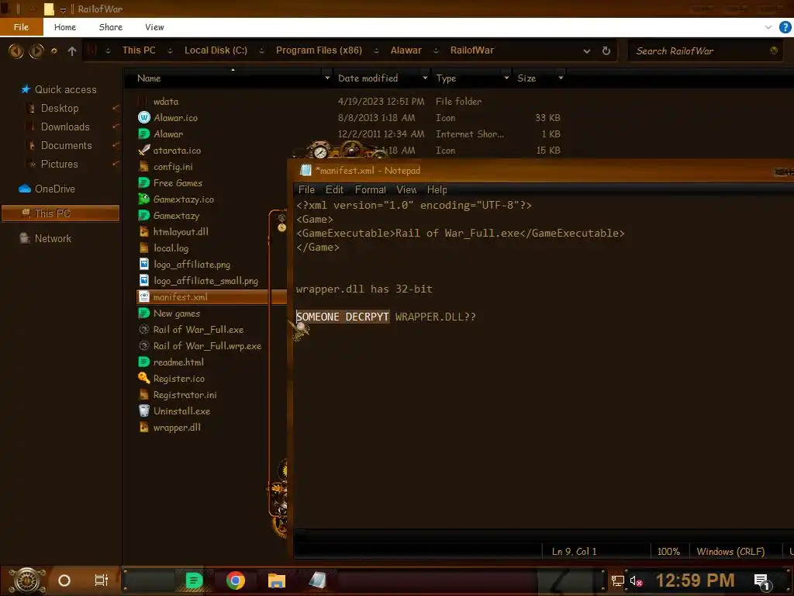Screen dimensions: 794x596
Task: Click Cortana circle on taskbar
Action: 64,580
